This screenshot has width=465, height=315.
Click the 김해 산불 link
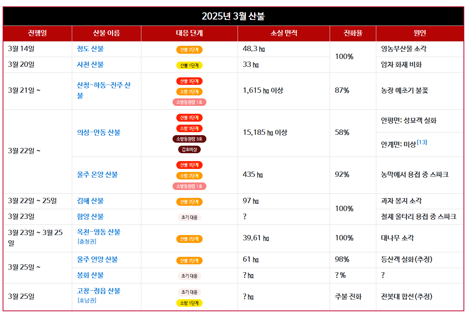90,201
